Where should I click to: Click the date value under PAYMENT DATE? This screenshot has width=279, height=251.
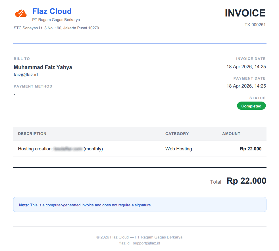coord(246,86)
